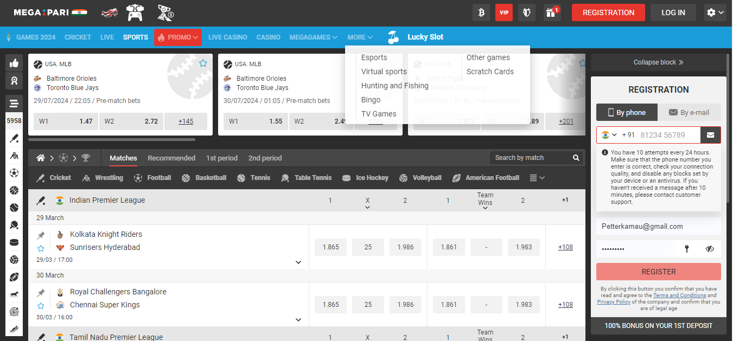The image size is (733, 341).
Task: Click the thumbs-up icon in left sidebar
Action: tap(14, 62)
